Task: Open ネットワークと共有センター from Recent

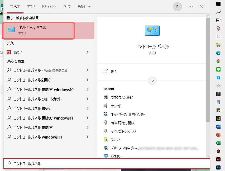Action: [x=128, y=115]
